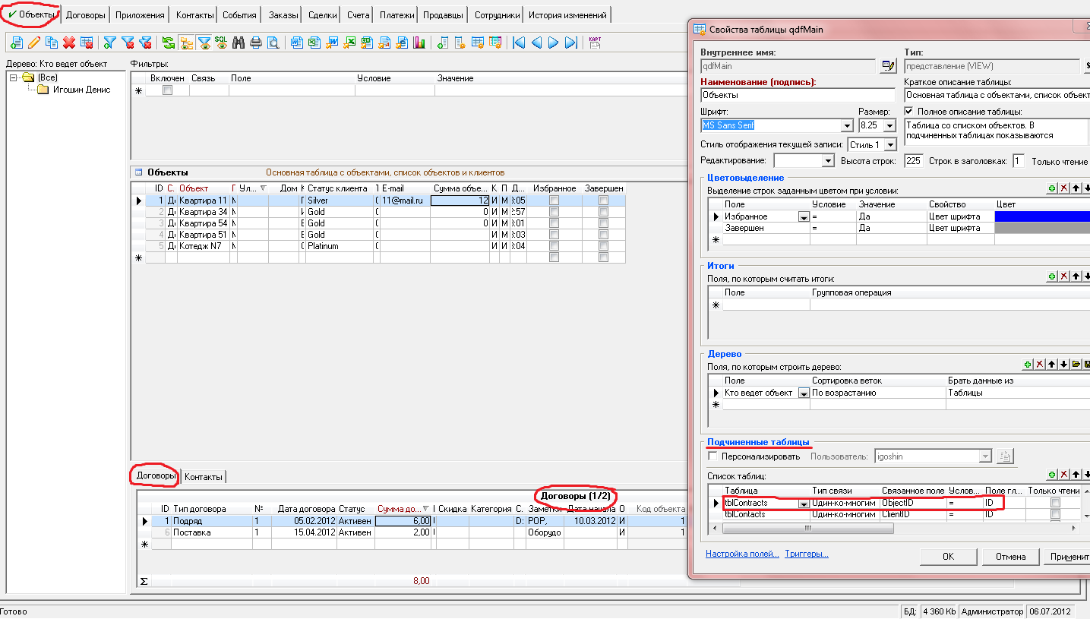Screen dimensions: 1090x619
Task: Click the binoculars search icon
Action: point(239,43)
